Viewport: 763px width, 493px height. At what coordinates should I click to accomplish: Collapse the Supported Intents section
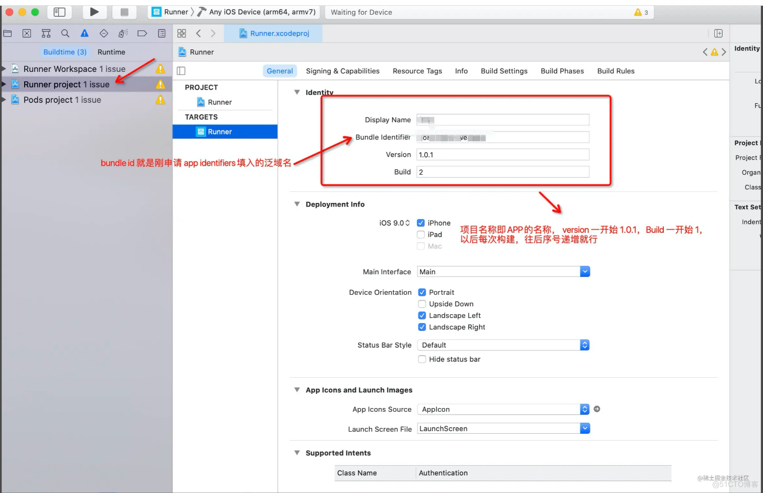(x=297, y=453)
